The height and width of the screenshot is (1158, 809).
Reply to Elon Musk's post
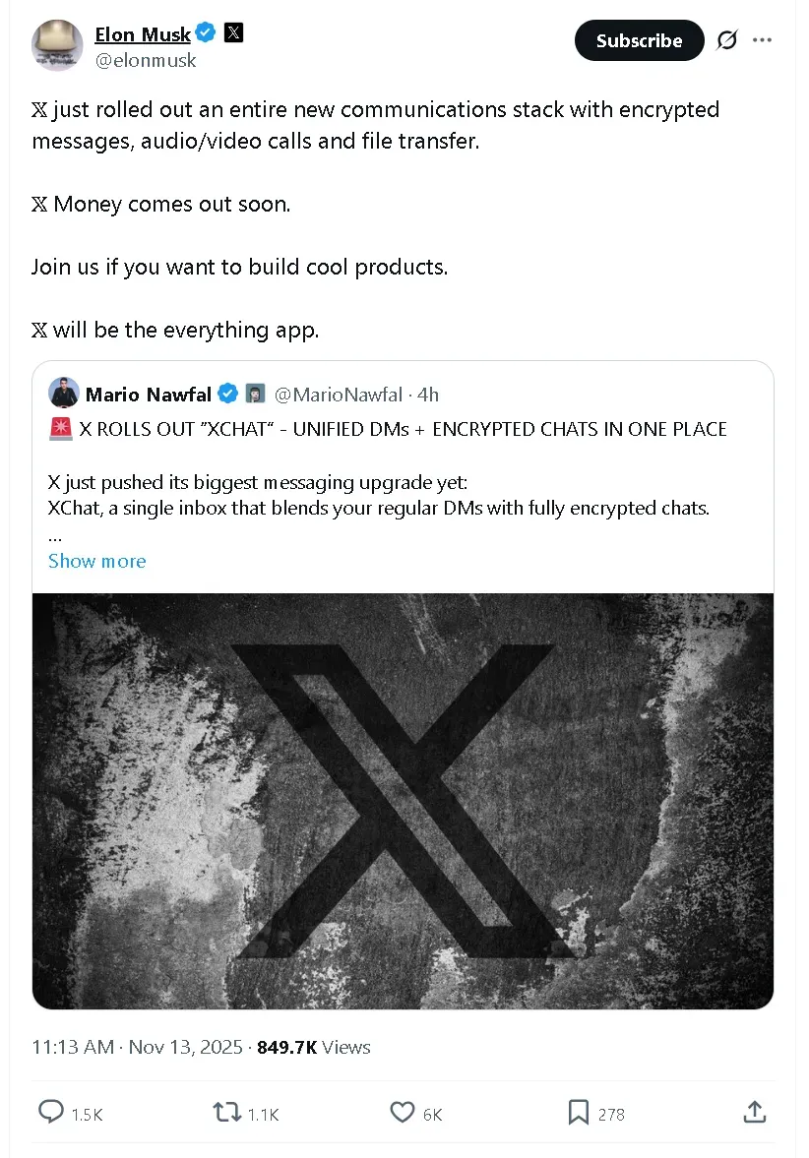[x=51, y=1112]
